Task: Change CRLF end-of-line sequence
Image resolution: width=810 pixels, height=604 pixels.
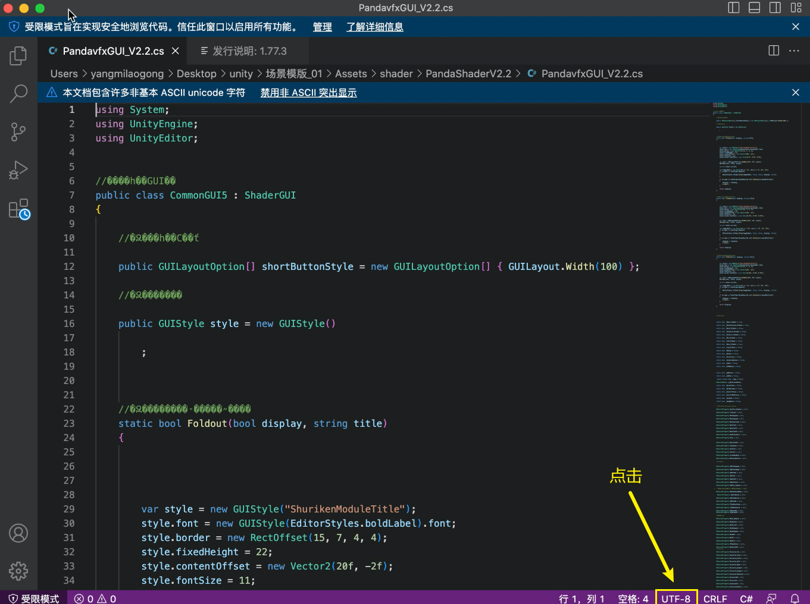Action: tap(715, 599)
